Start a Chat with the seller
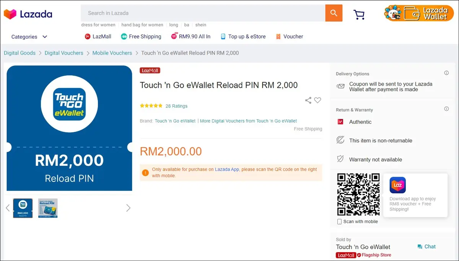Image resolution: width=459 pixels, height=261 pixels. pyautogui.click(x=426, y=246)
